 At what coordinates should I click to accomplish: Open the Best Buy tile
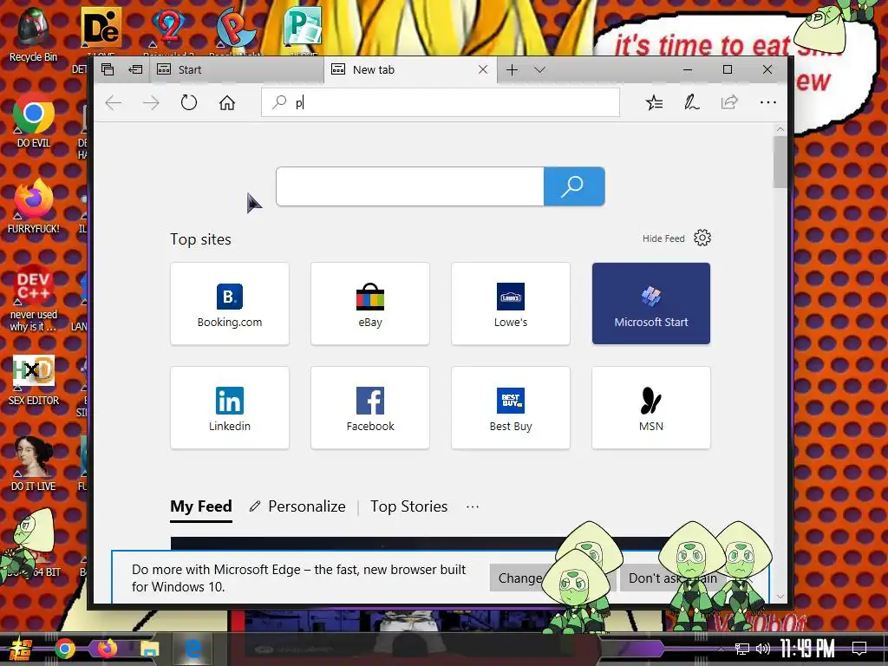point(510,408)
